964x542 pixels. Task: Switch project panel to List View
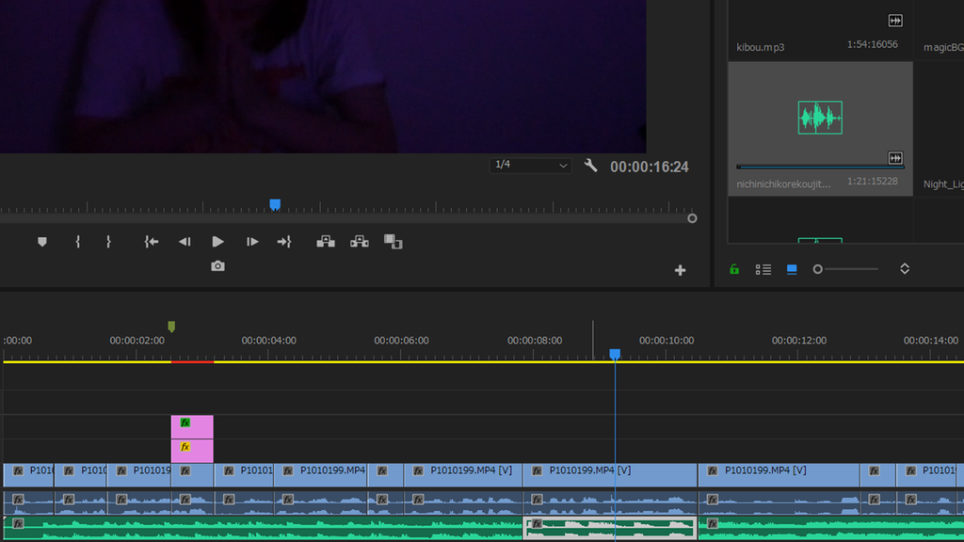coord(763,269)
